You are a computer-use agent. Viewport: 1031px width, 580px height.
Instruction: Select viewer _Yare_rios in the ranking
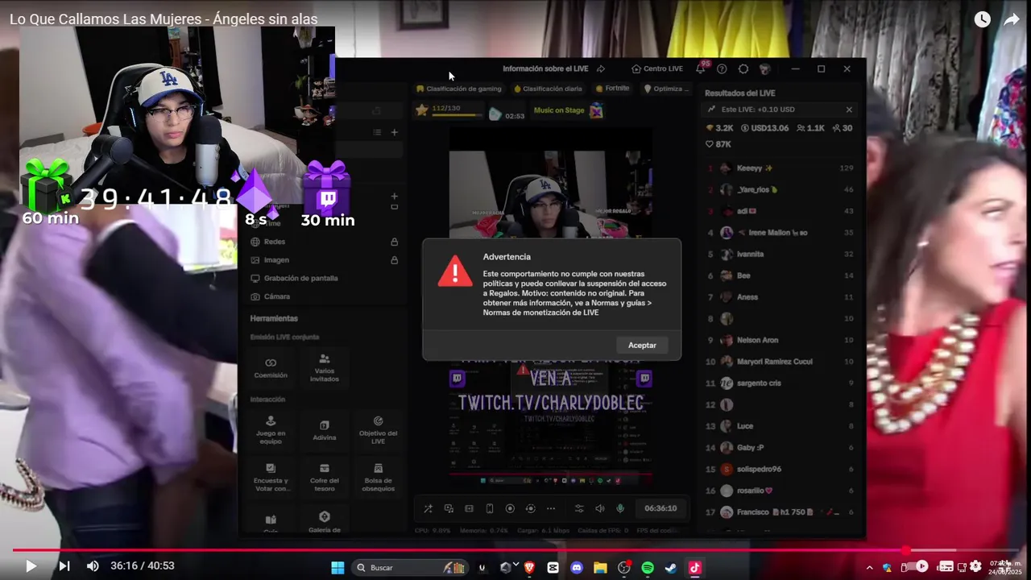779,189
